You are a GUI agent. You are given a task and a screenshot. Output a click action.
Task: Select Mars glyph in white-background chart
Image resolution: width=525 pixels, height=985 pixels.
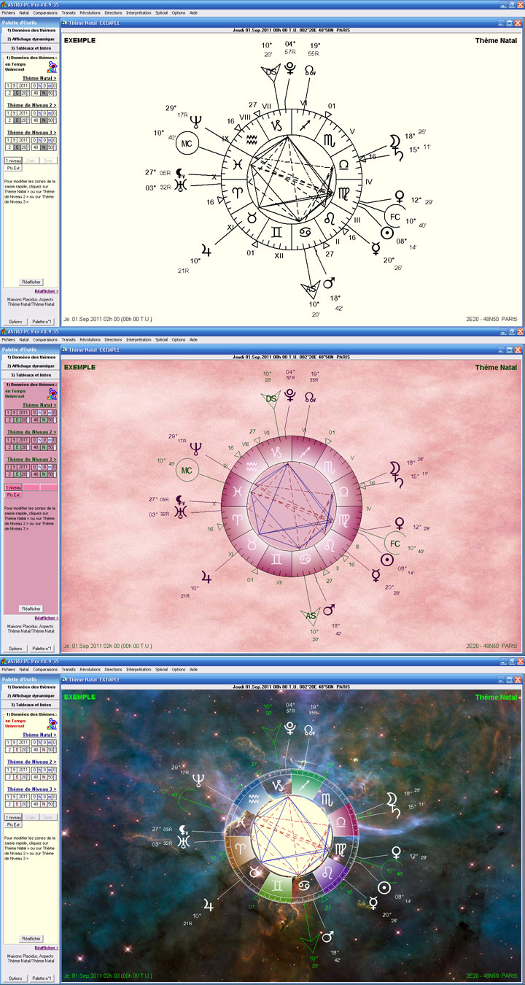329,282
